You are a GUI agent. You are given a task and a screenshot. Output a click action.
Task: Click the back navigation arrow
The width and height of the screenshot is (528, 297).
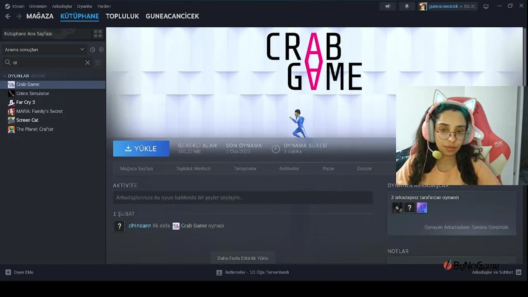(8, 16)
